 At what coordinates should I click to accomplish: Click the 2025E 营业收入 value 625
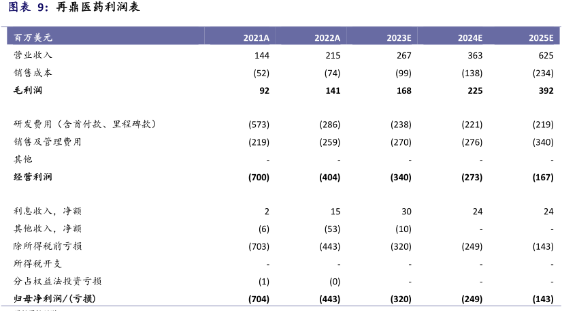(x=546, y=55)
